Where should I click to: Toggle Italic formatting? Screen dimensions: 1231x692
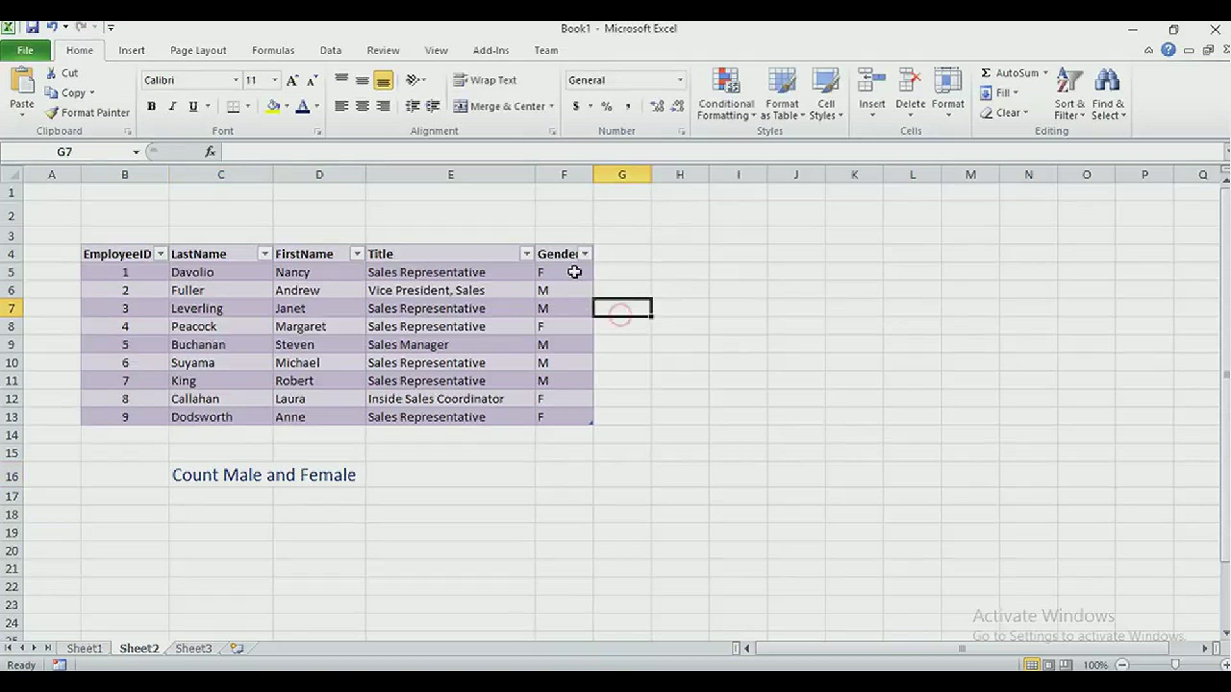172,106
